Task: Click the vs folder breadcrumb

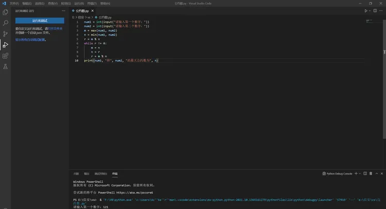Action: pos(89,18)
